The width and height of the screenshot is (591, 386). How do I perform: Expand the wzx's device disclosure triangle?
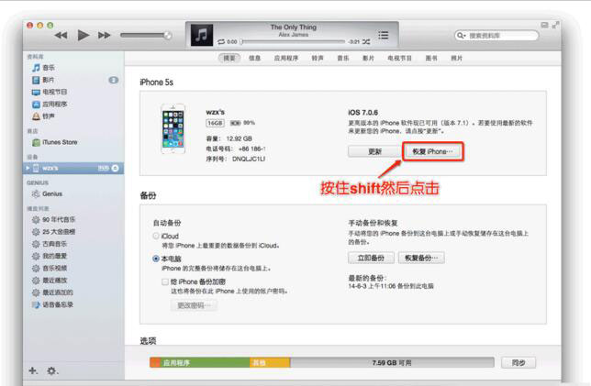point(28,168)
